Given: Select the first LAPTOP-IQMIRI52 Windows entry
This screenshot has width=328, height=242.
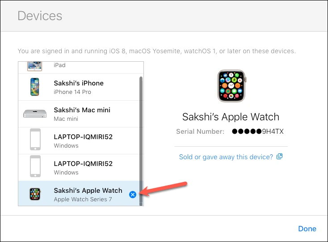Looking at the screenshot, I should pyautogui.click(x=79, y=140).
